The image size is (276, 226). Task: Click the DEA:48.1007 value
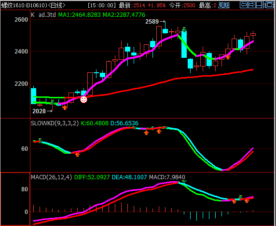[129, 177]
